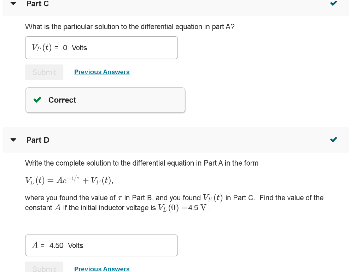Click the Part D completed checkmark icon
362x272 pixels.
click(334, 139)
